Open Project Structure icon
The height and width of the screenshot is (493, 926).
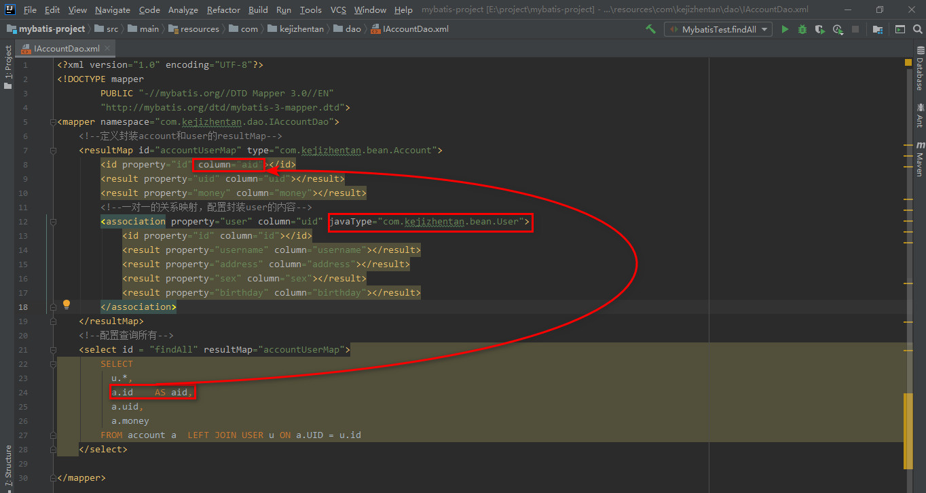coord(878,29)
